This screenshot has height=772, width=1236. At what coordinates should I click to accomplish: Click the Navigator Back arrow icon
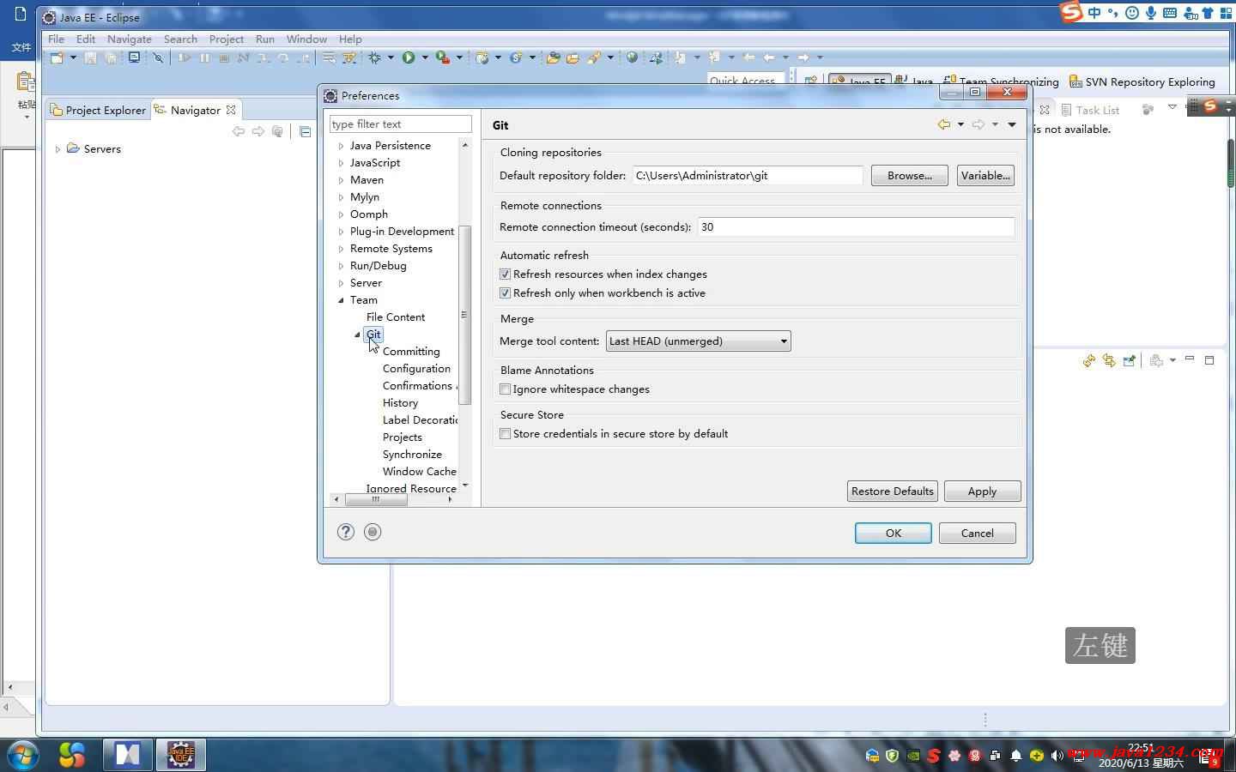(x=239, y=131)
